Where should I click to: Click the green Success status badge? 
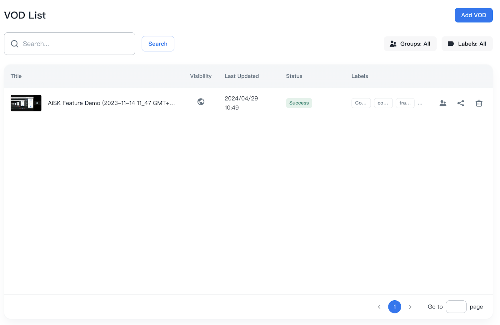[x=299, y=103]
